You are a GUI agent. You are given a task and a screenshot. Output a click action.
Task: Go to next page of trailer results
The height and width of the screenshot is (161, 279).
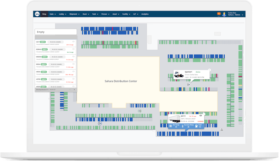point(74,90)
